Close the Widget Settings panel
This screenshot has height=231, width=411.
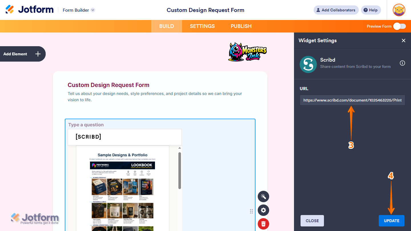pos(404,40)
